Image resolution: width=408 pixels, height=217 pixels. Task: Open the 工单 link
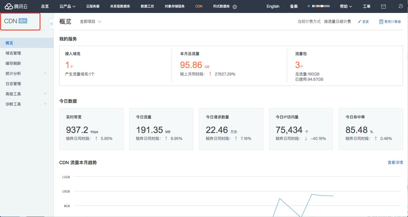(367, 6)
